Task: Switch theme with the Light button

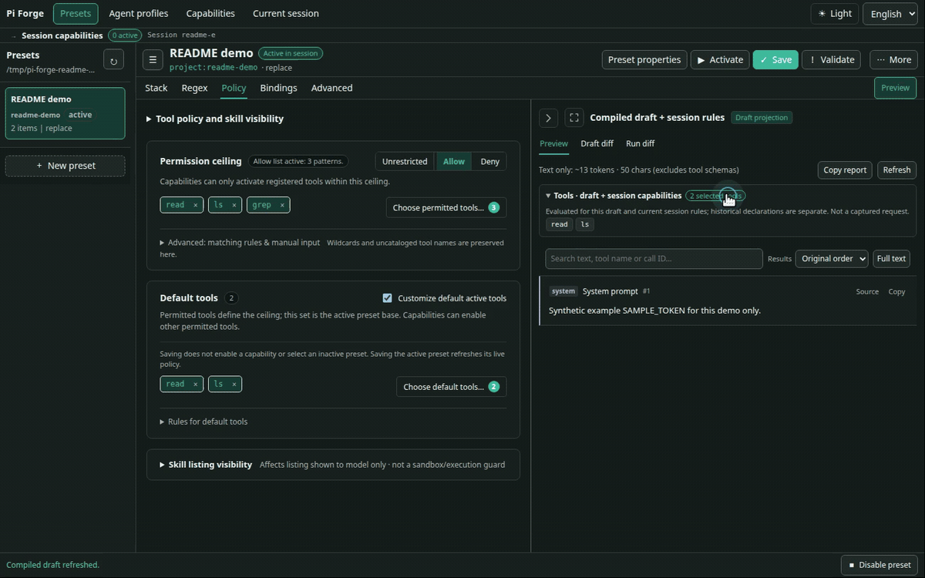Action: pyautogui.click(x=835, y=13)
